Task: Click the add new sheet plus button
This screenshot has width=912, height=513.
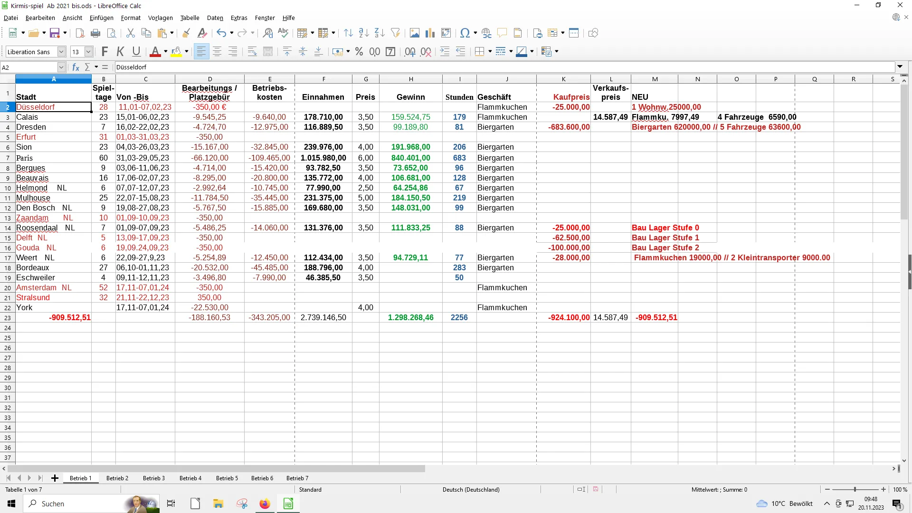Action: point(55,478)
